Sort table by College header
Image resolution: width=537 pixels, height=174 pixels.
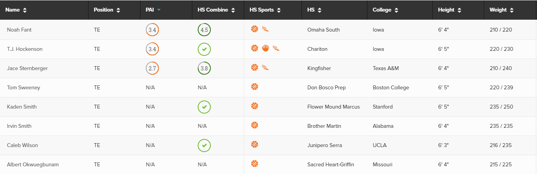pos(385,10)
